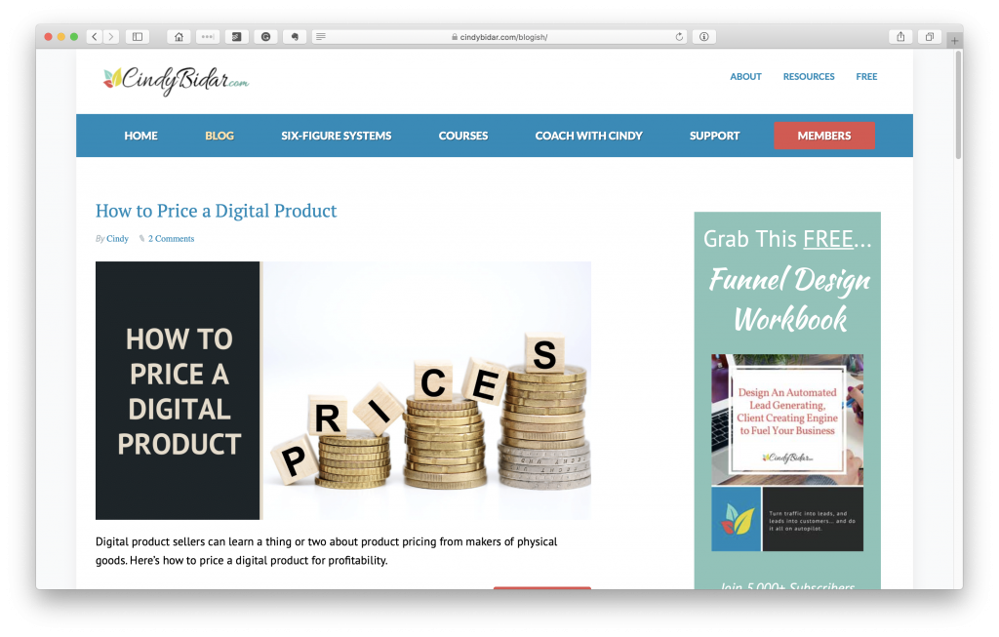Open the home page toolbar icon
The height and width of the screenshot is (637, 999).
(180, 37)
